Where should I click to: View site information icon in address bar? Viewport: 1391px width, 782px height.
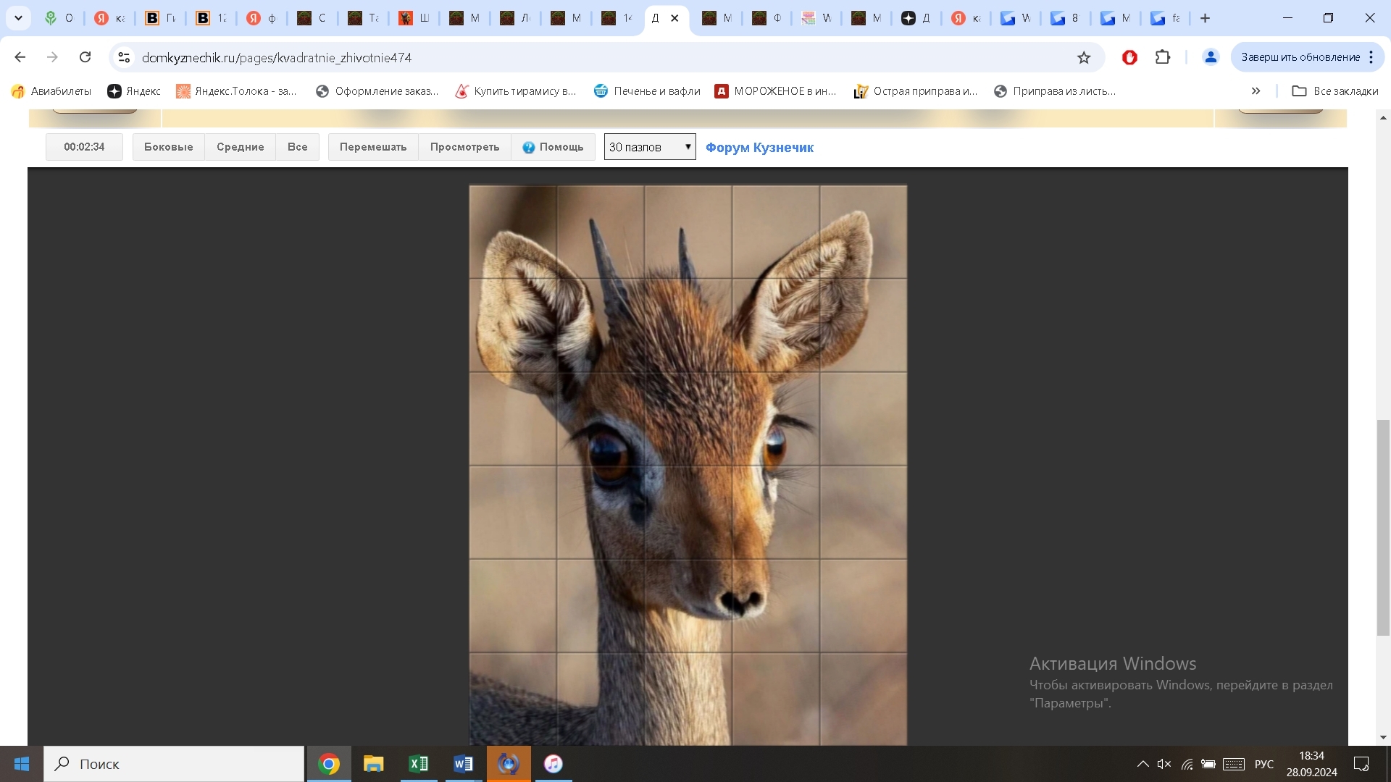(x=124, y=57)
